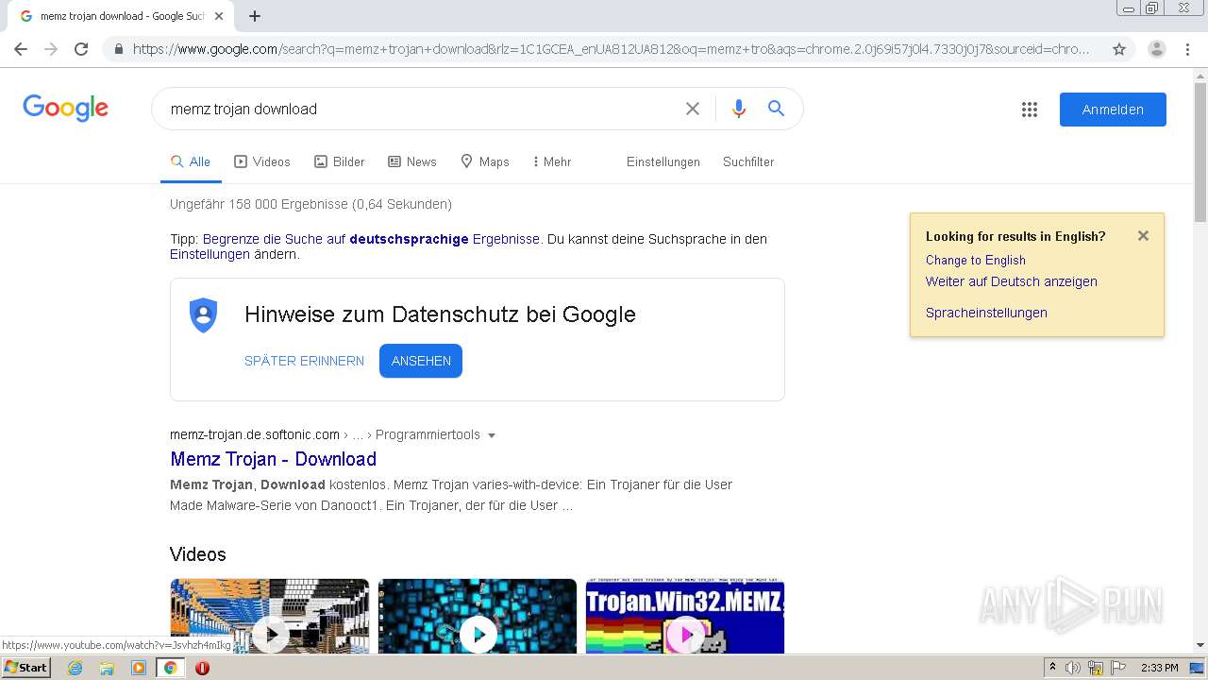Screen dimensions: 1208x680
Task: Select the Alle results tab
Action: point(191,162)
